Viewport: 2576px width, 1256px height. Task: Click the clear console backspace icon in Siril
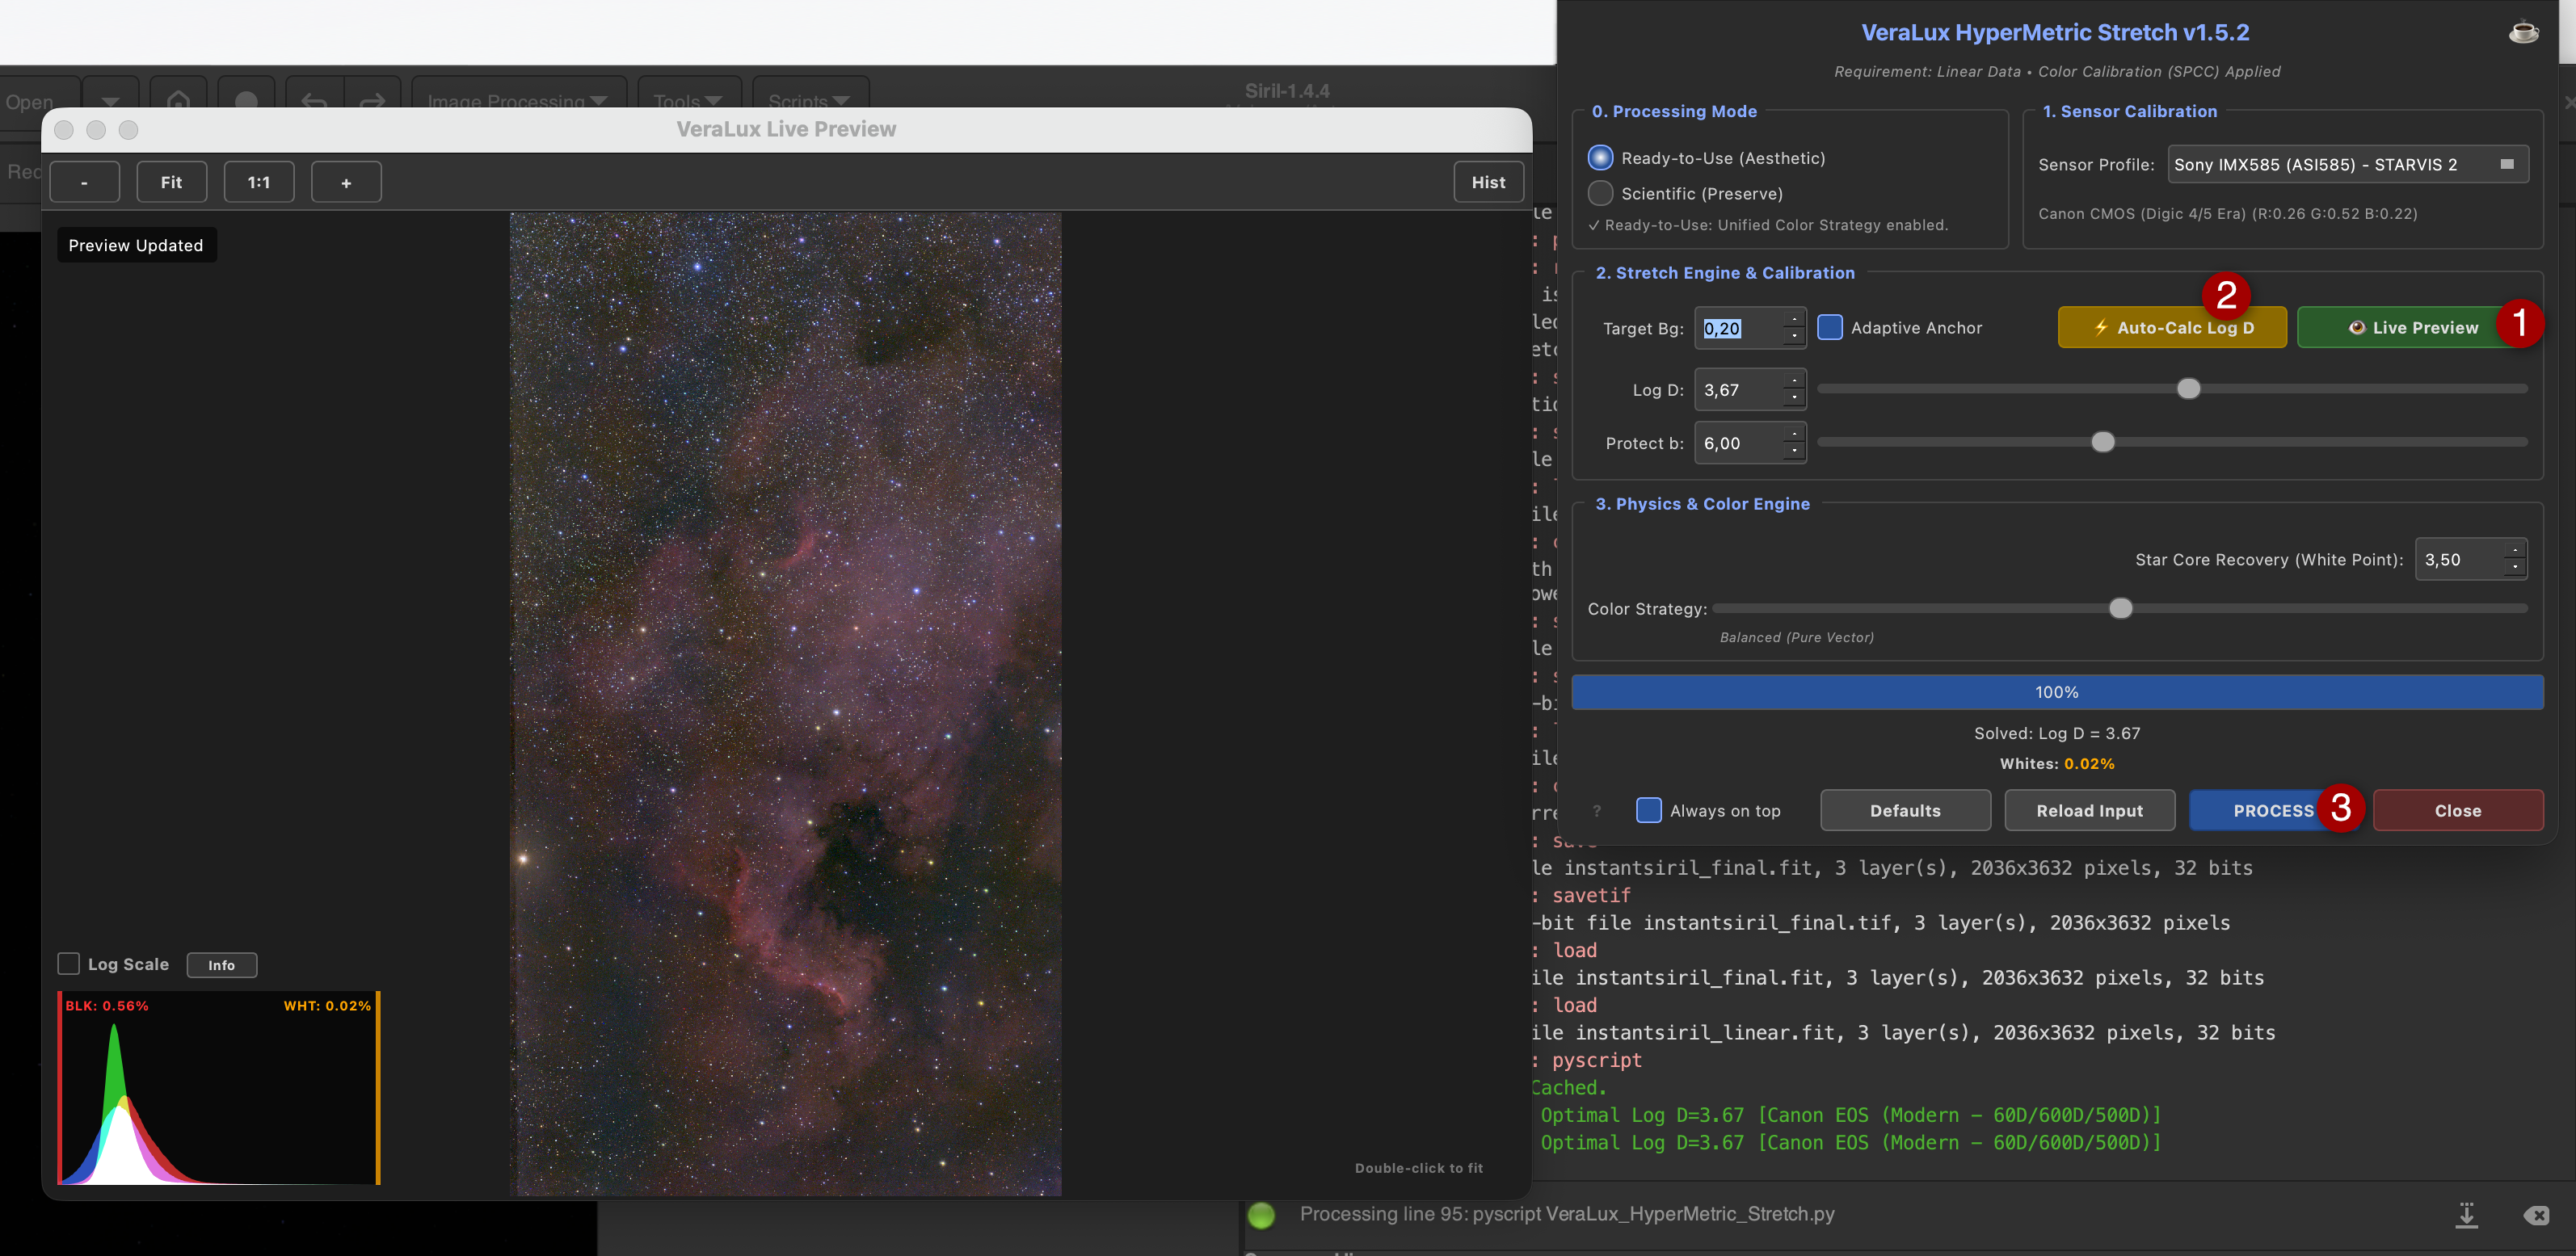pyautogui.click(x=2536, y=1215)
